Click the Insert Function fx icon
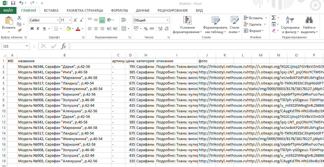324x167 pixels. point(64,46)
